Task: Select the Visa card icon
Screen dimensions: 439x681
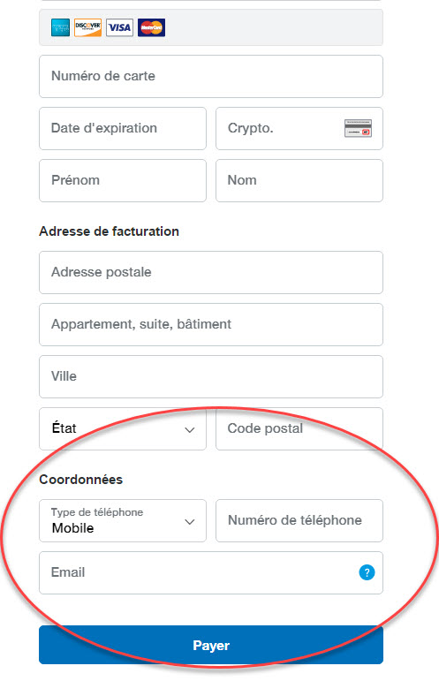Action: click(x=119, y=27)
